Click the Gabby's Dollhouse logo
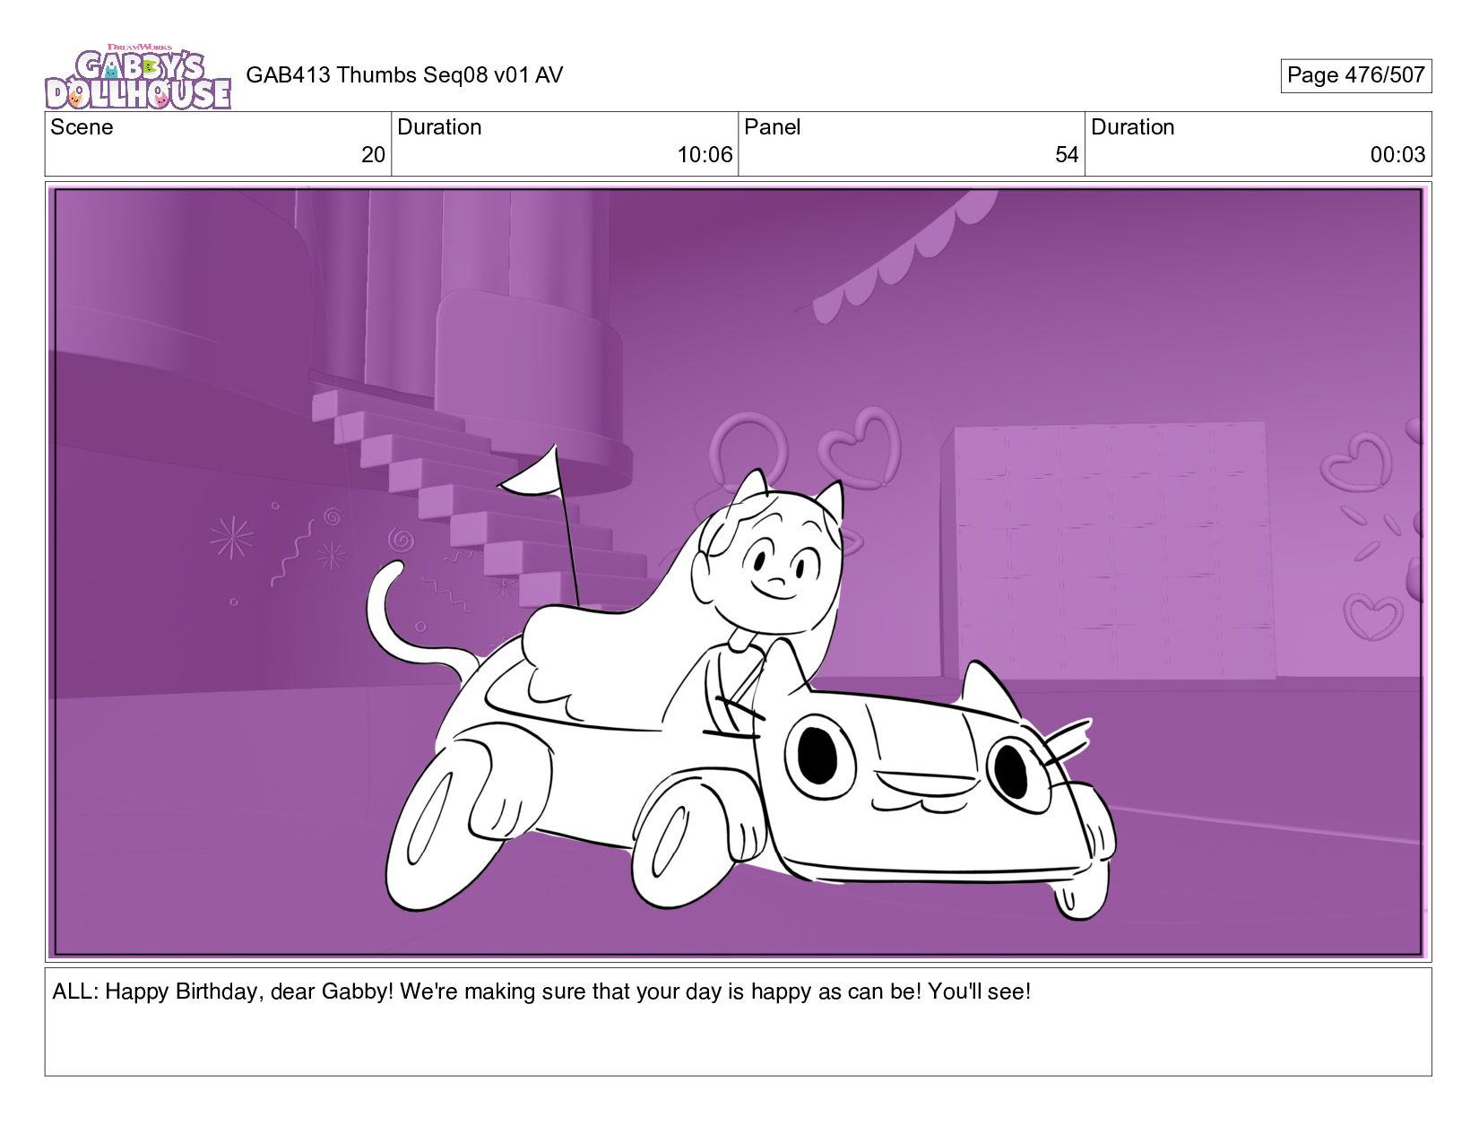1479x1143 pixels. coord(138,76)
